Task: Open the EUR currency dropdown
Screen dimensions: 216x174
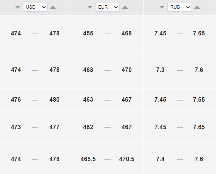Action: [x=108, y=7]
